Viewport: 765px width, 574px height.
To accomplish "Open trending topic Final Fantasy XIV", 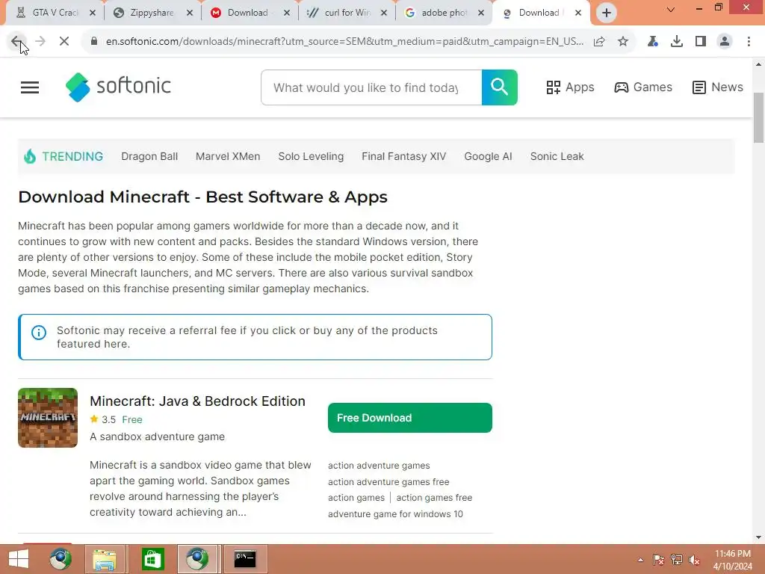I will pyautogui.click(x=404, y=156).
